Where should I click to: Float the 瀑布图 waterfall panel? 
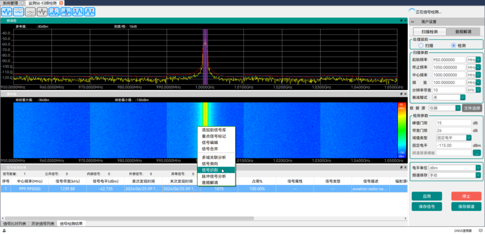point(401,94)
